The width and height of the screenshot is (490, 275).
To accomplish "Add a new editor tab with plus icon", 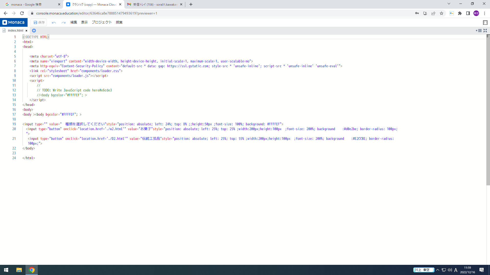I will tap(34, 31).
